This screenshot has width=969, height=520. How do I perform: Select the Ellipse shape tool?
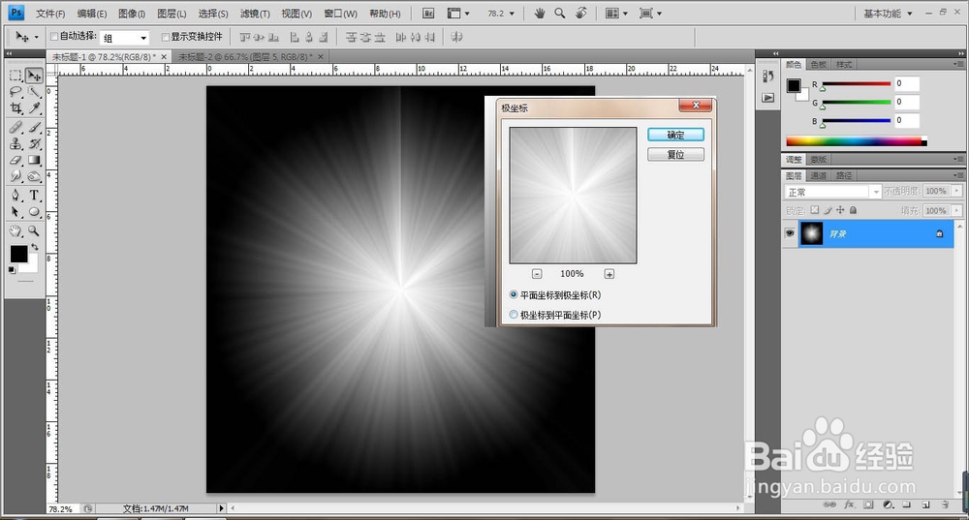(x=34, y=212)
